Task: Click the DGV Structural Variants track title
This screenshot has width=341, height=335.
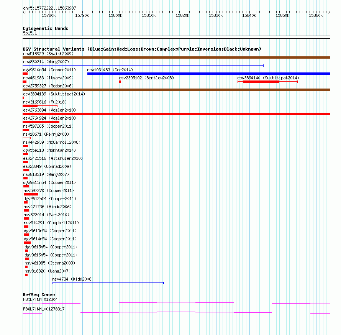Action: click(142, 49)
